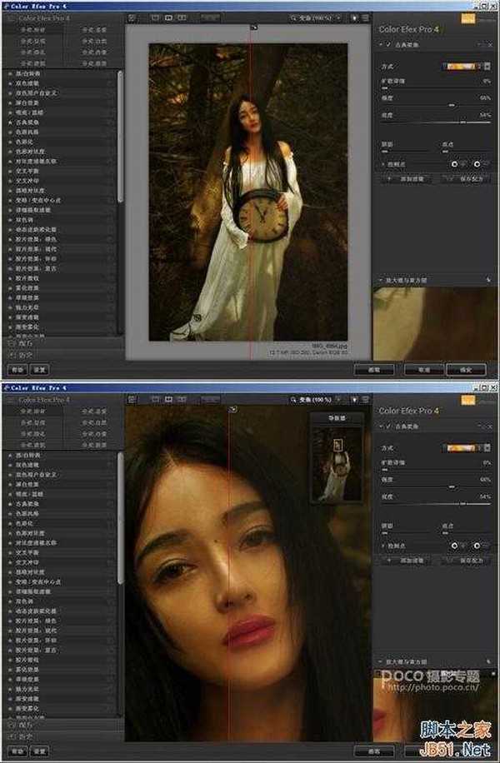
Task: Select split preview icon in bottom window
Action: tap(168, 400)
